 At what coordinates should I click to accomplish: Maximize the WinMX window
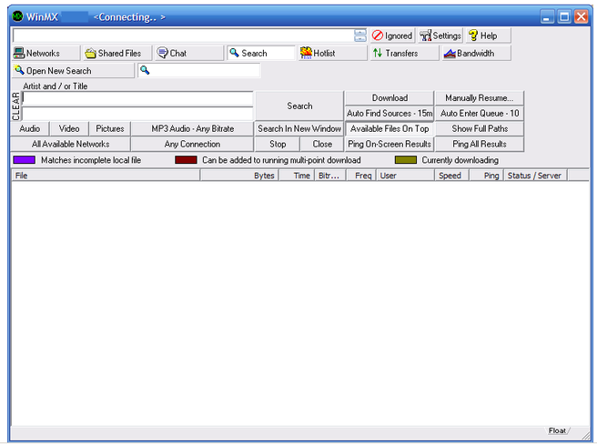coord(564,16)
